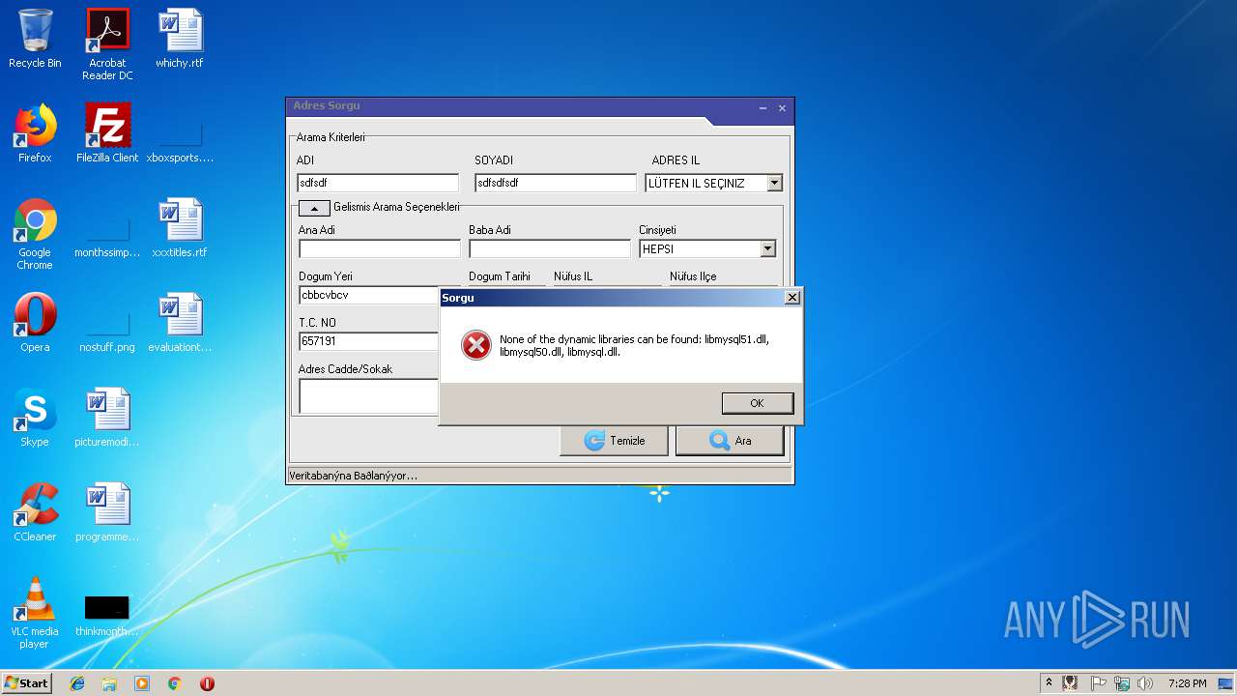Open Action Center flag tray icon
The width and height of the screenshot is (1237, 696).
click(1099, 683)
